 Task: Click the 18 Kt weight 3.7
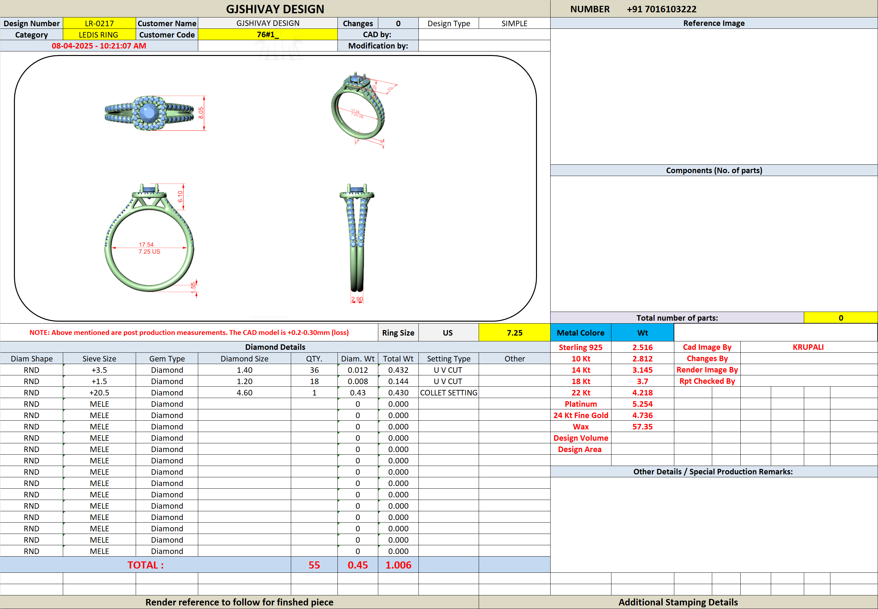point(642,381)
